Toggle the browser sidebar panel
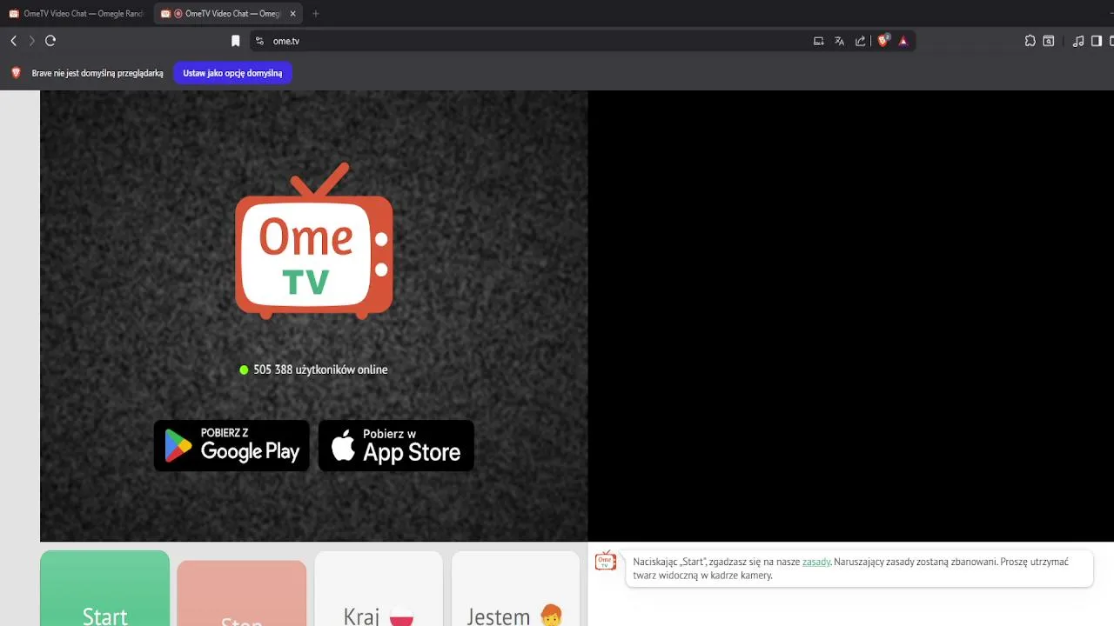 point(1097,41)
